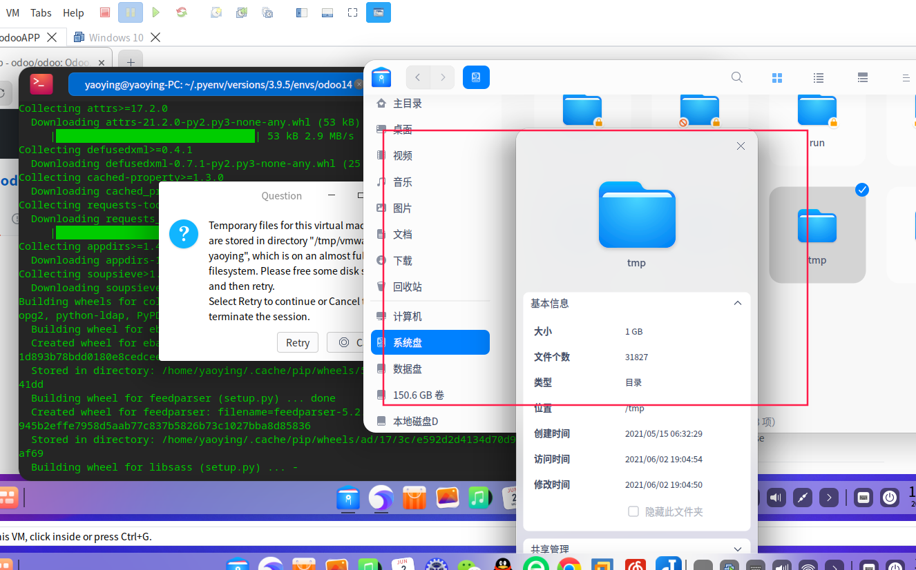Open the Tabs menu

[x=41, y=12]
